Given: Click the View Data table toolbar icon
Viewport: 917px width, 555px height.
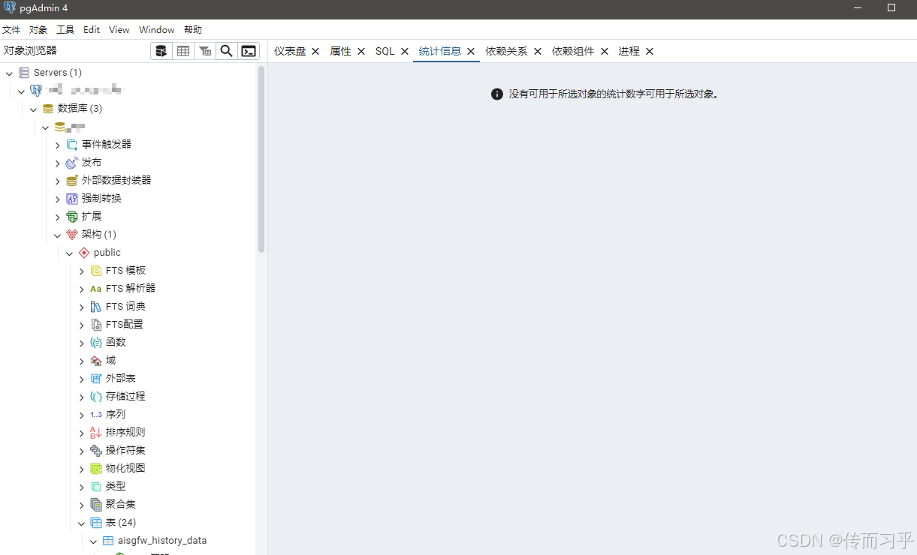Looking at the screenshot, I should pyautogui.click(x=182, y=51).
